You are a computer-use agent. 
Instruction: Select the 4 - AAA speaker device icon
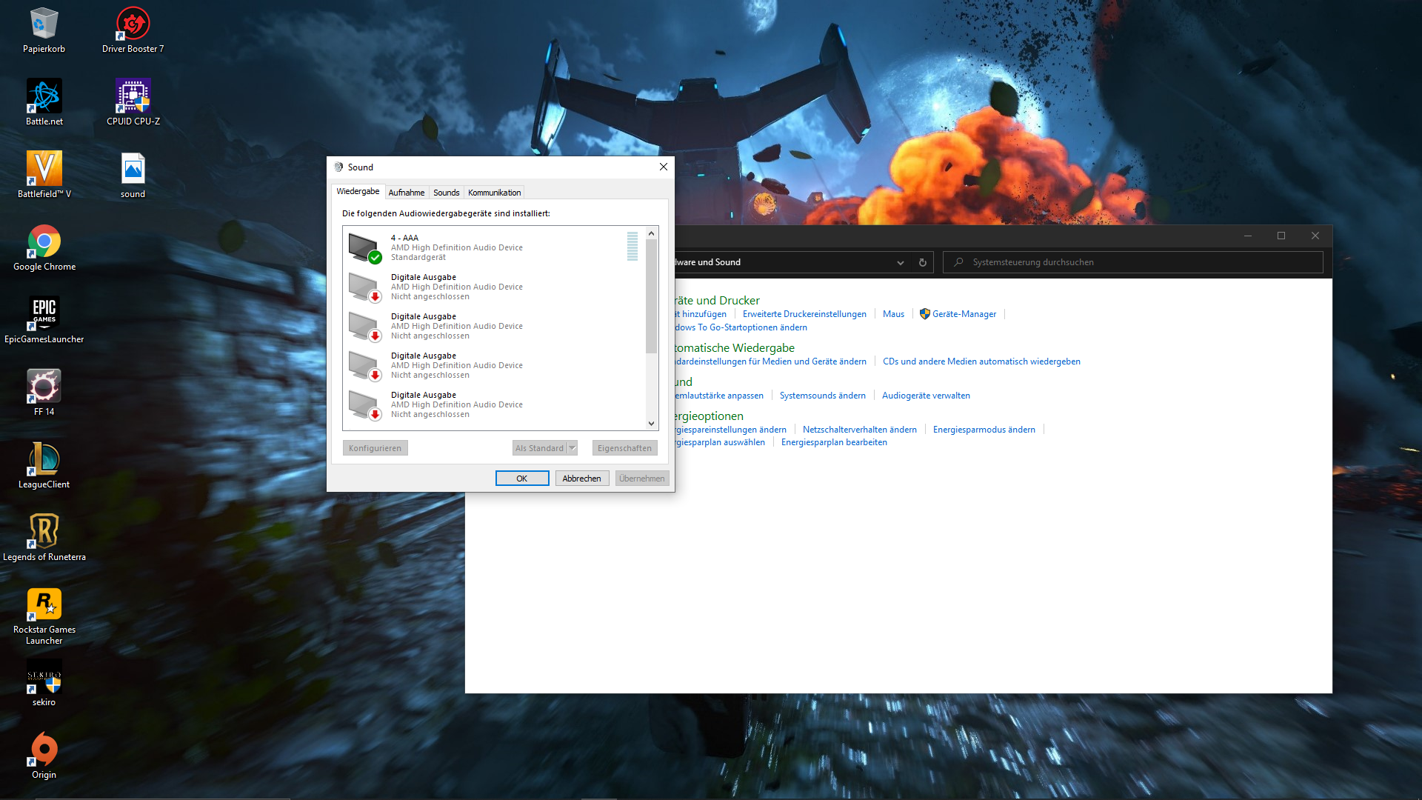(x=364, y=247)
